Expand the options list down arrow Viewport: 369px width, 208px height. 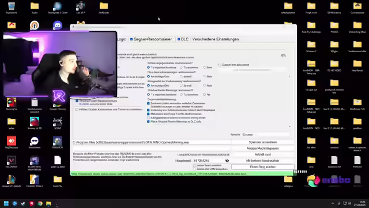click(289, 127)
